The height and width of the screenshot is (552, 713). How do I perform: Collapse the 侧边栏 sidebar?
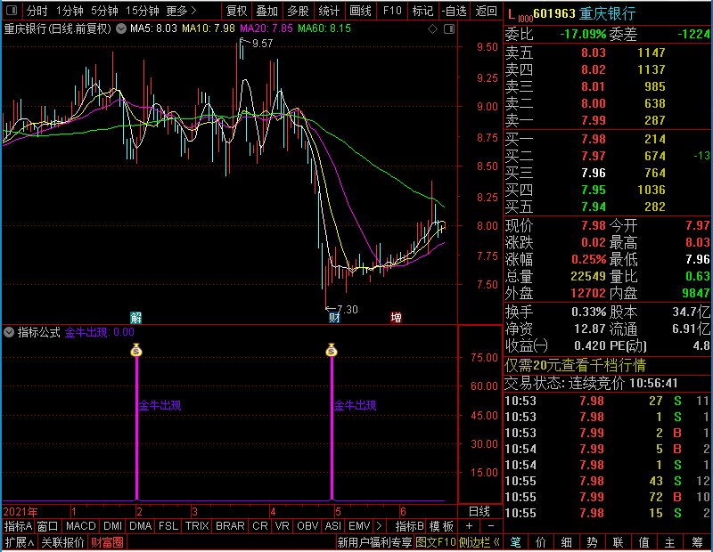tap(479, 542)
